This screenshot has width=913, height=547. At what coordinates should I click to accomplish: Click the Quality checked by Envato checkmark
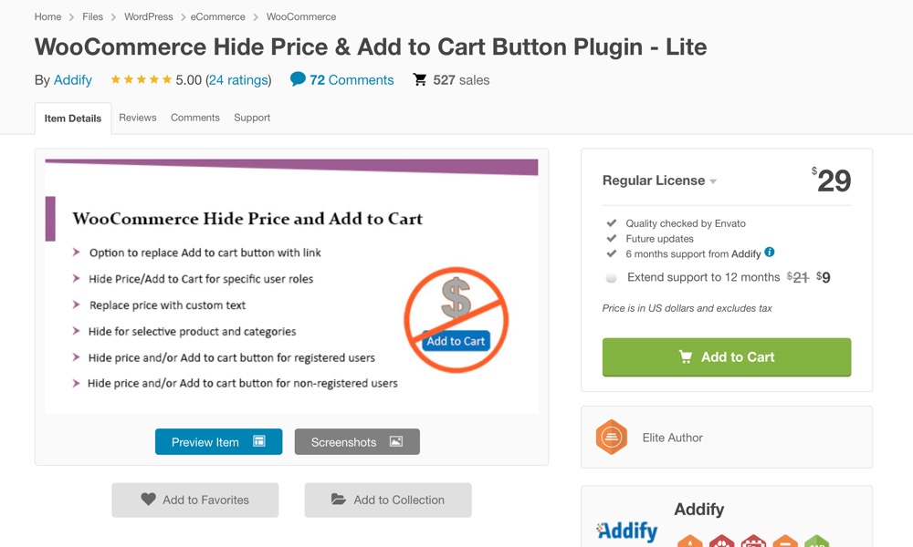614,222
